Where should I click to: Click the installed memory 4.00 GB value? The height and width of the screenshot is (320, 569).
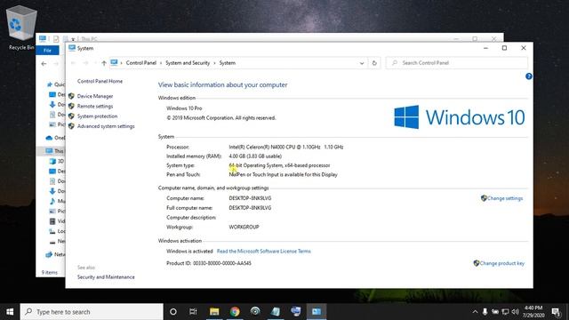255,156
